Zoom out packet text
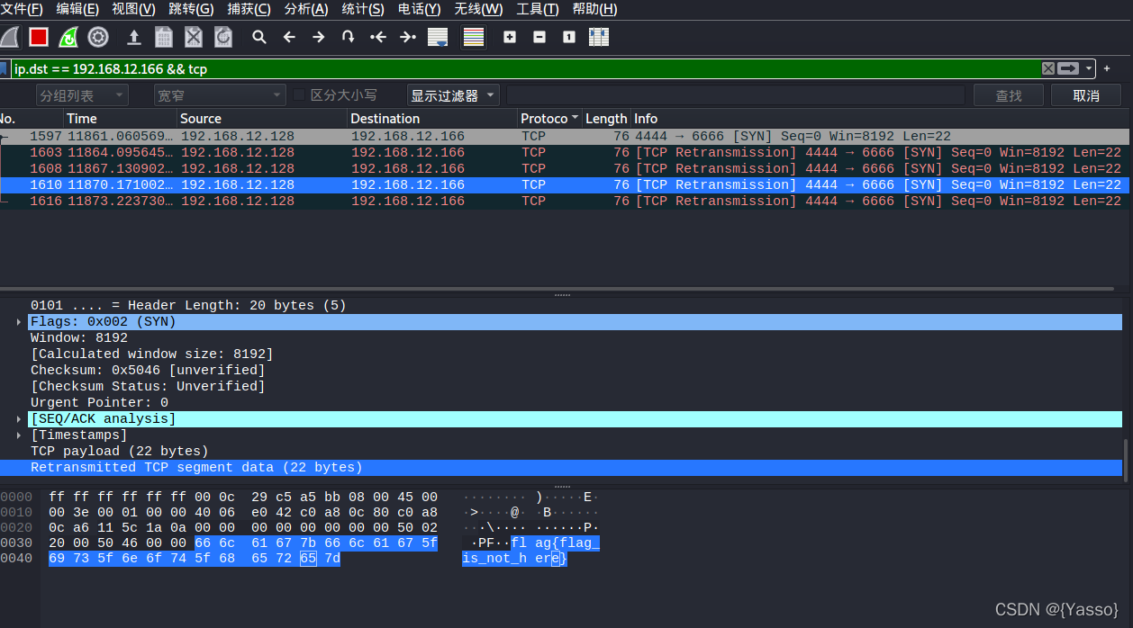This screenshot has width=1133, height=628. (539, 37)
